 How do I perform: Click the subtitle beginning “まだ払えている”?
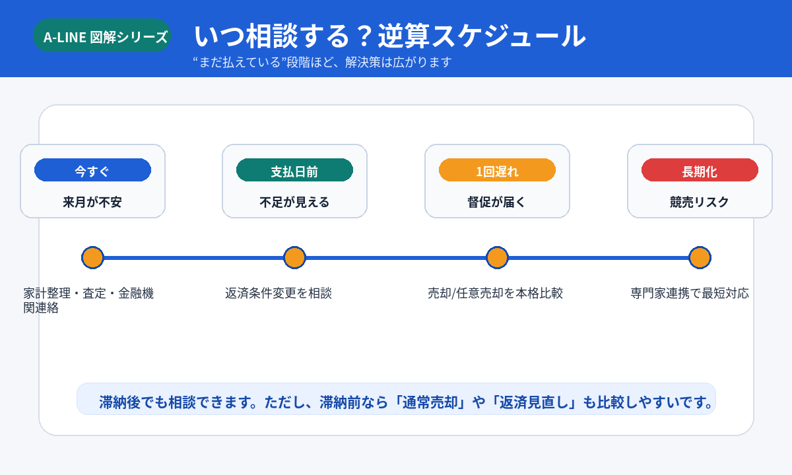click(322, 63)
